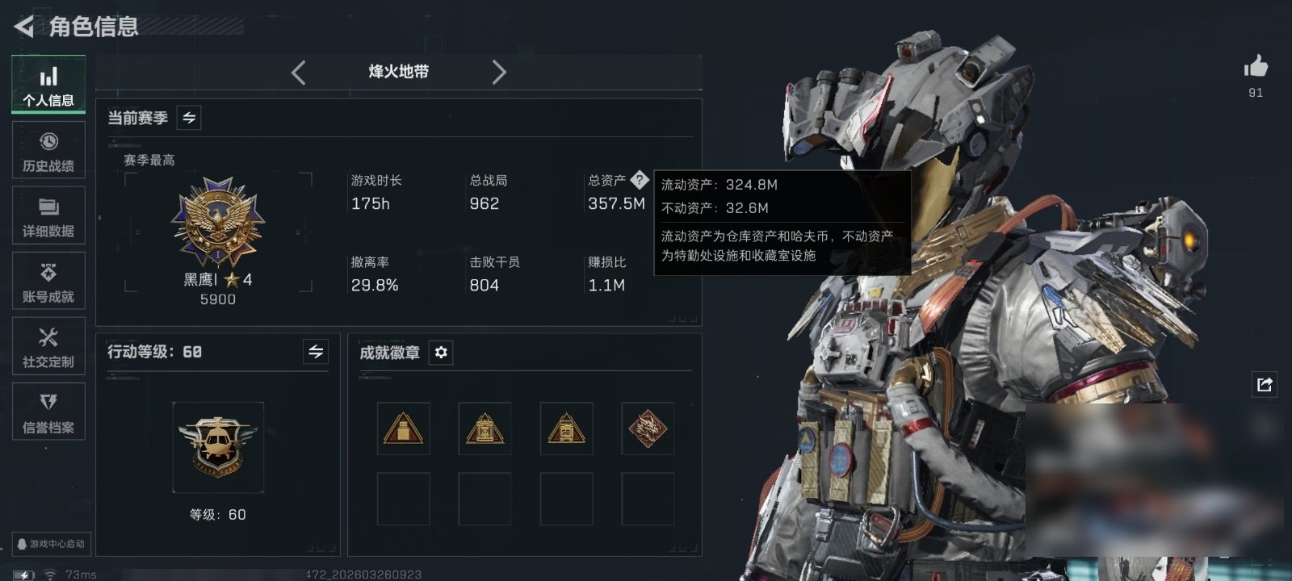Switch to next mode with right chevron
Screen dimensions: 1292x581
[499, 73]
